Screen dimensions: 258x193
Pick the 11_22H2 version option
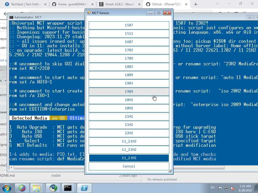[x=129, y=150]
